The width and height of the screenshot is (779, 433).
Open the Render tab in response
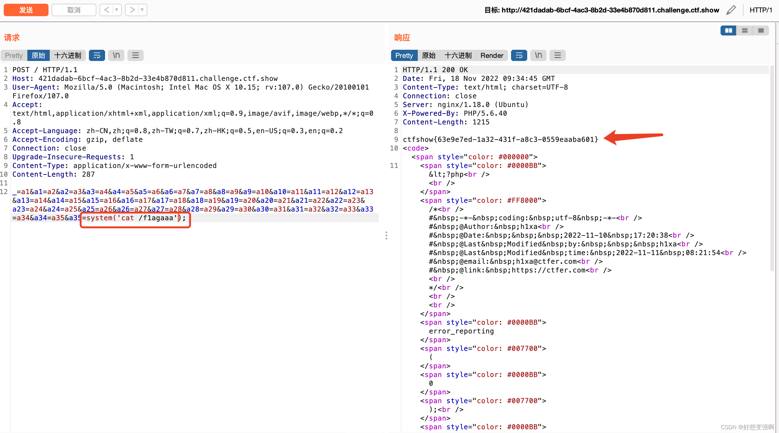492,55
